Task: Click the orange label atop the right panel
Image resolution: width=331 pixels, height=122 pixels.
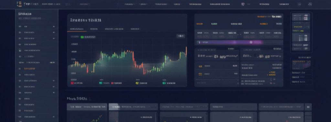Action: pyautogui.click(x=263, y=17)
